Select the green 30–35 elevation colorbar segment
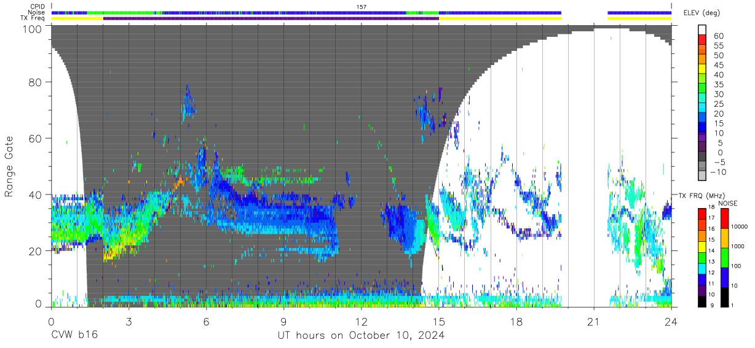 [702, 88]
